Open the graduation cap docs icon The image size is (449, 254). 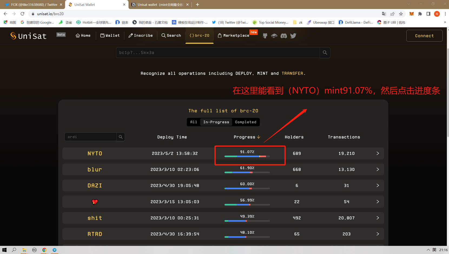pyautogui.click(x=274, y=36)
